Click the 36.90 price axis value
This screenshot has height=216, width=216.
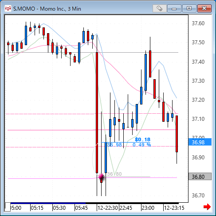[198, 158]
